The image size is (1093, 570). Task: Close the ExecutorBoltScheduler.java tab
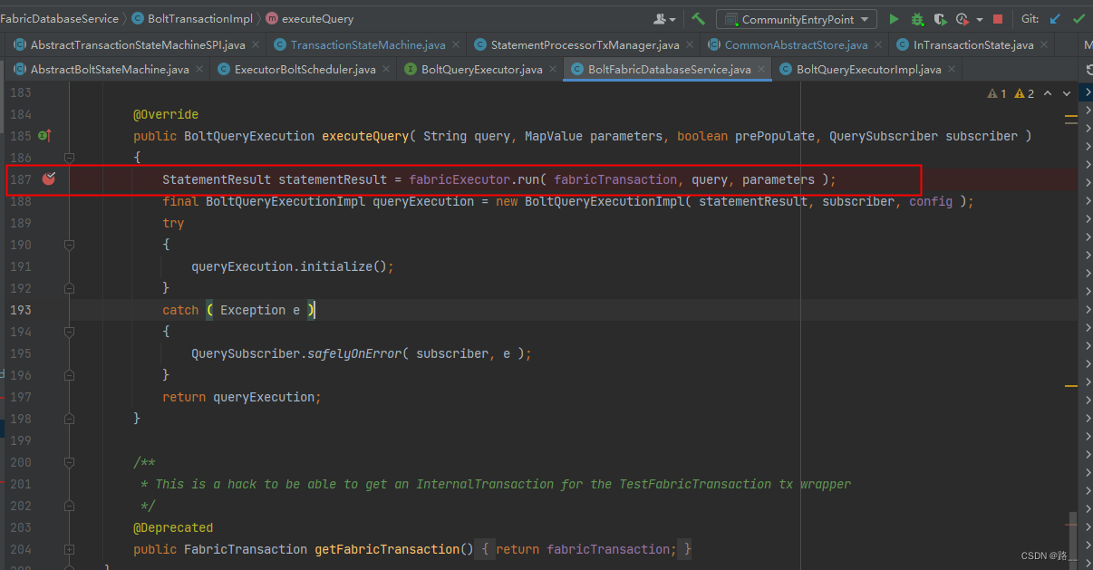click(x=384, y=70)
